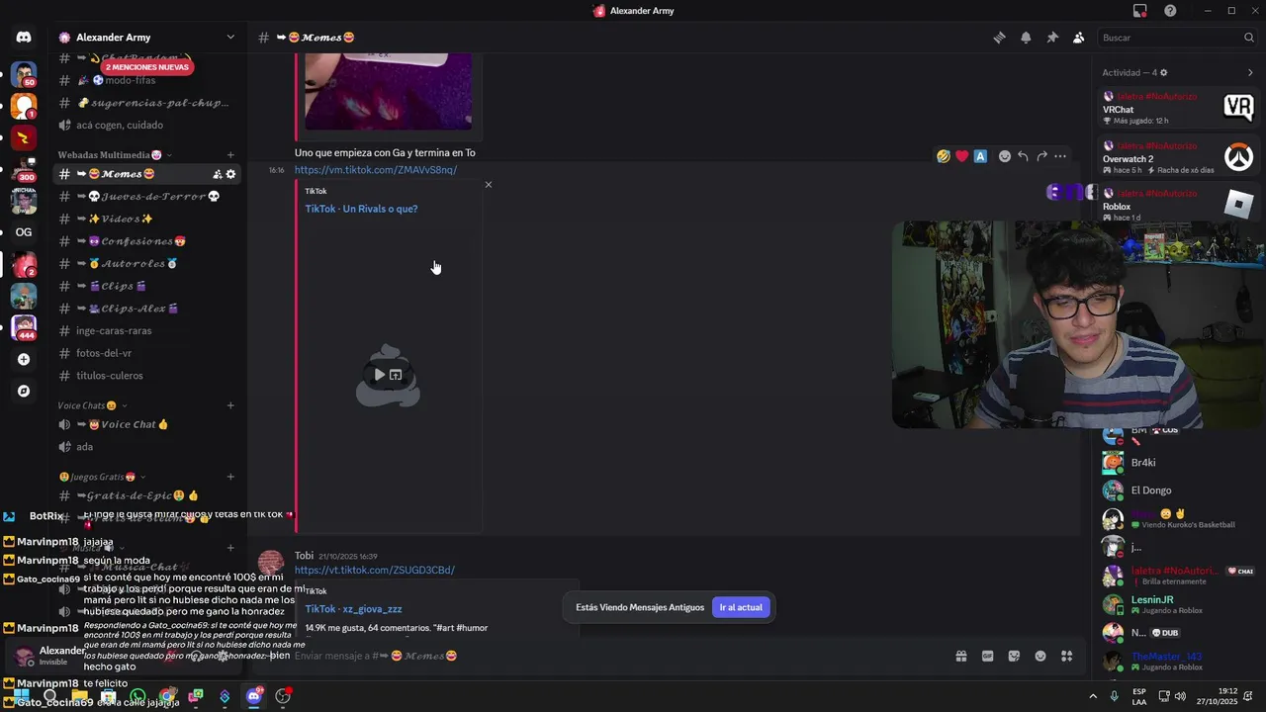Open the Threads icon in channel header

point(999,38)
